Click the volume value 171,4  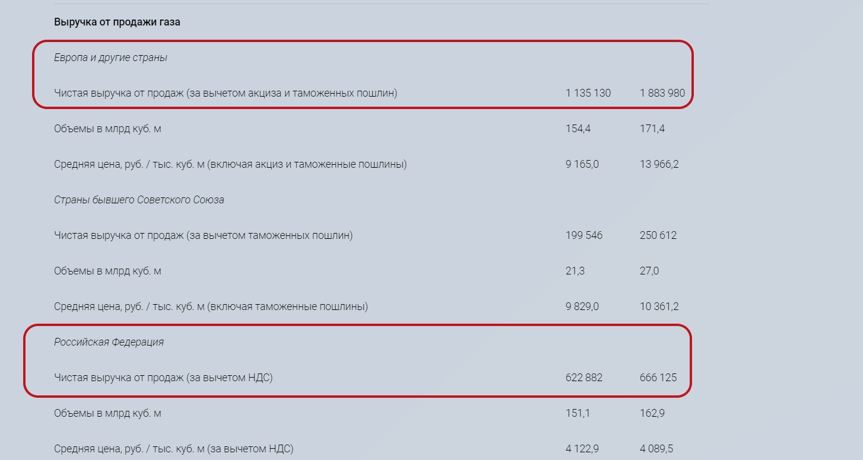(652, 129)
